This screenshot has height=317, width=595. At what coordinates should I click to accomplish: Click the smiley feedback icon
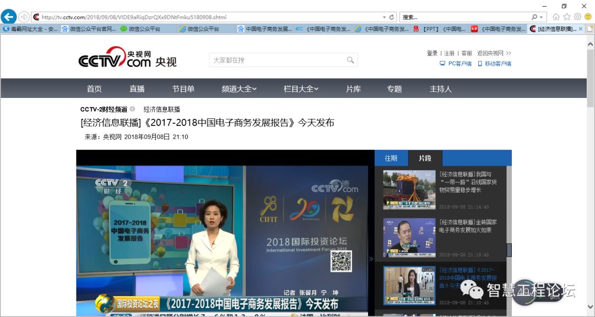coord(588,17)
